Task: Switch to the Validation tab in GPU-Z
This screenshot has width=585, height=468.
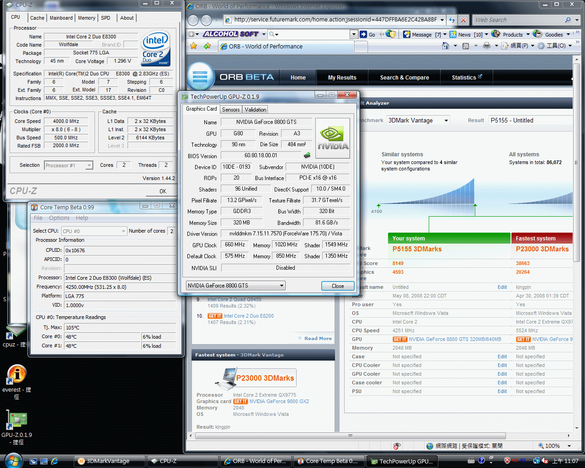Action: click(255, 110)
